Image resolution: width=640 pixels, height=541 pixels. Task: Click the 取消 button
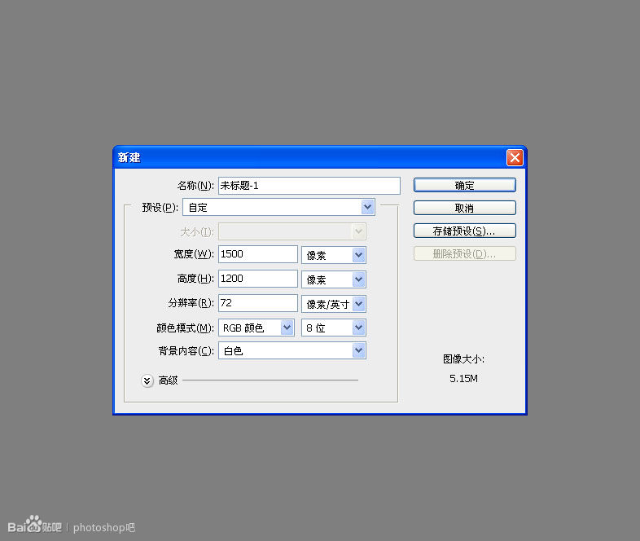click(464, 208)
